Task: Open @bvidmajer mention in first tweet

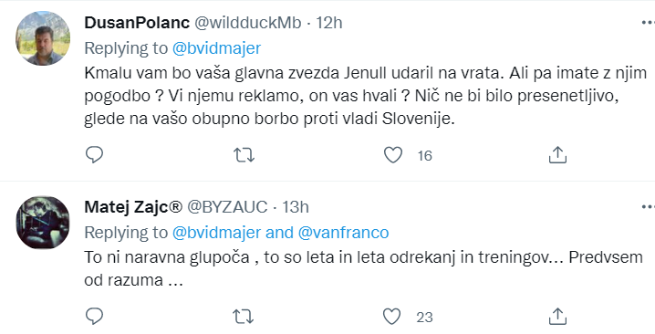Action: coord(217,48)
